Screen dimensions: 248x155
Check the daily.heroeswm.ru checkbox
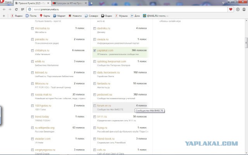click(95, 72)
